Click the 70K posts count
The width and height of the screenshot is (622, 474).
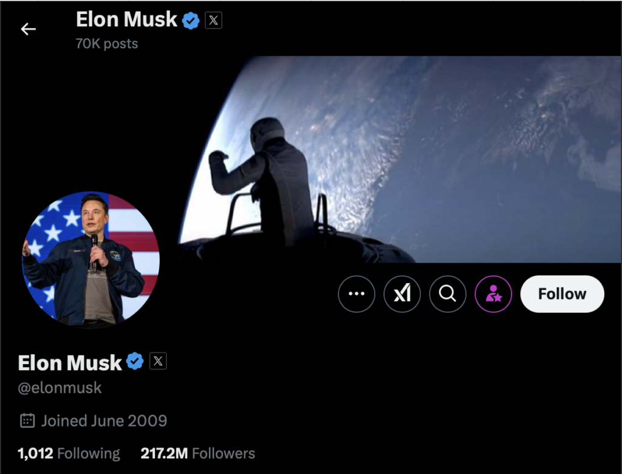[107, 44]
